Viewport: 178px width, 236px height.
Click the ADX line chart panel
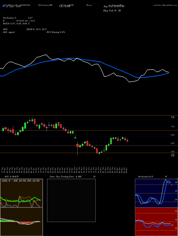(21, 193)
